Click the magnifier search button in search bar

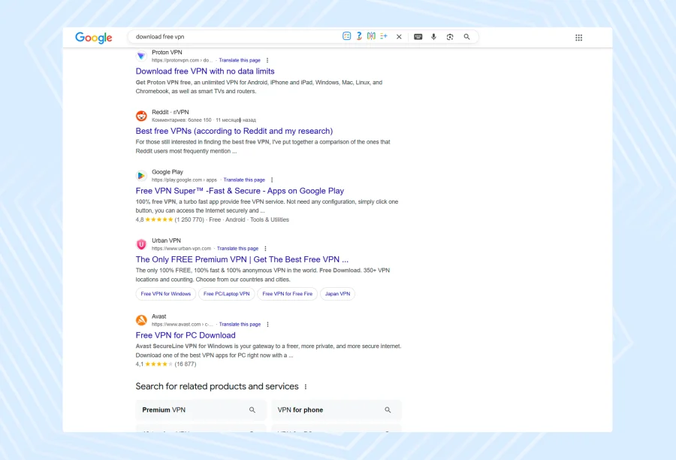[467, 37]
